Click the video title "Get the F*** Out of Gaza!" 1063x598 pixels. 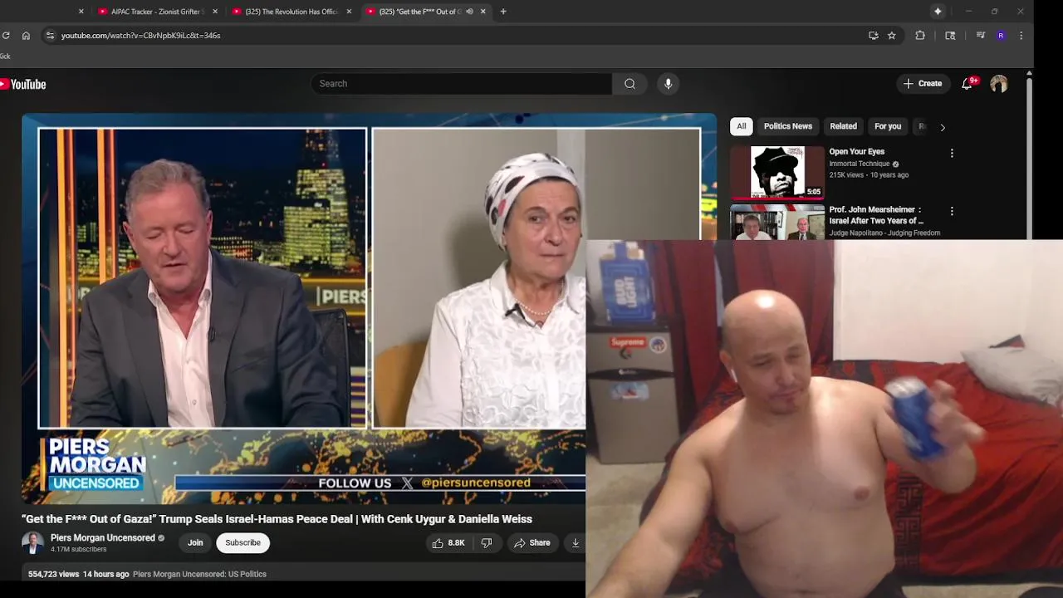(277, 519)
